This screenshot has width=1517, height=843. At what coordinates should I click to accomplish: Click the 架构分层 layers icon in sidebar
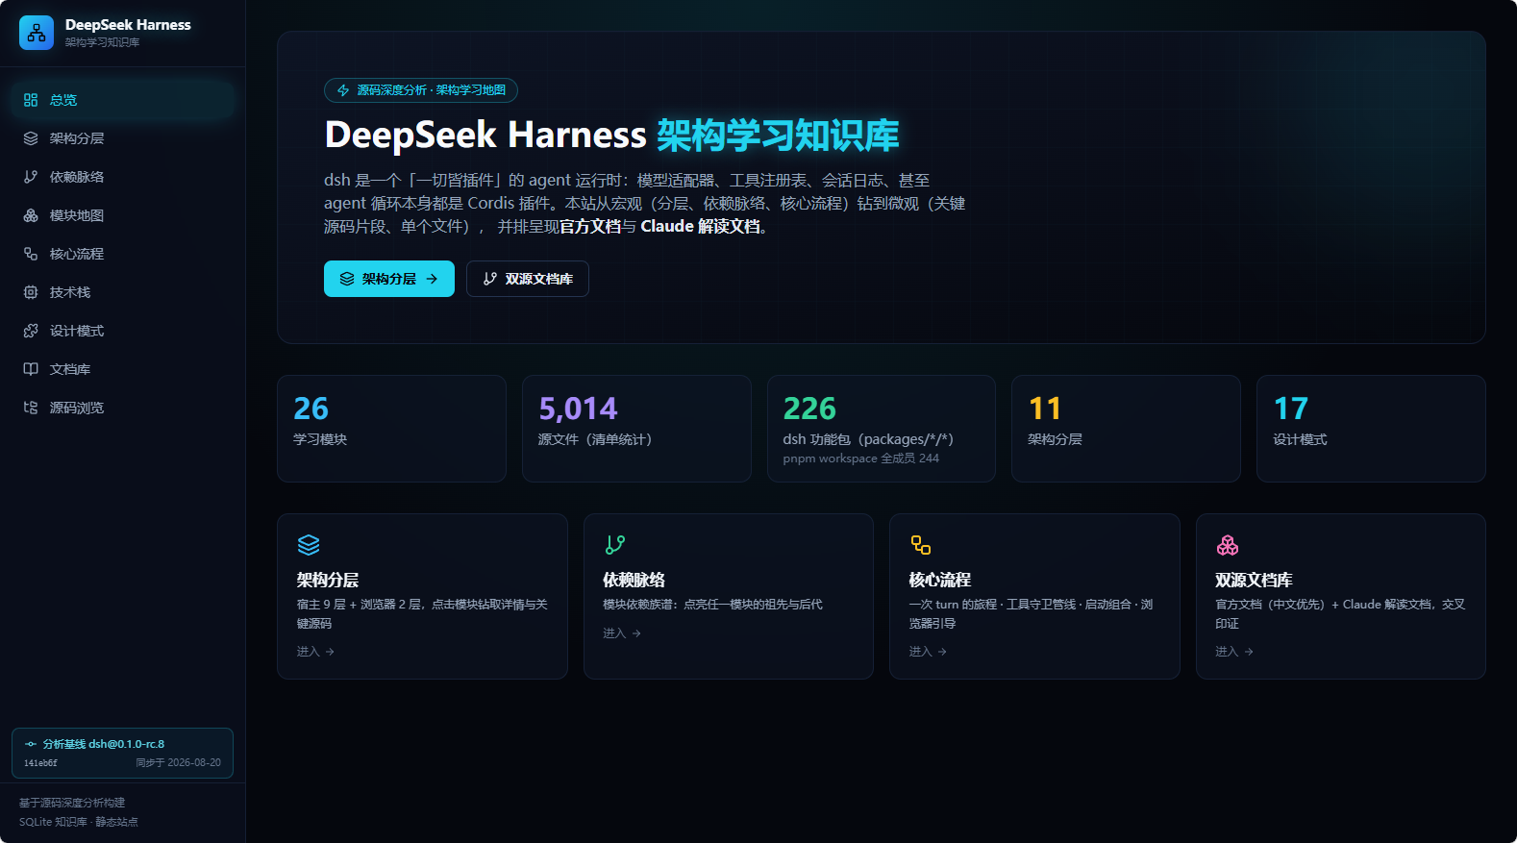tap(31, 138)
